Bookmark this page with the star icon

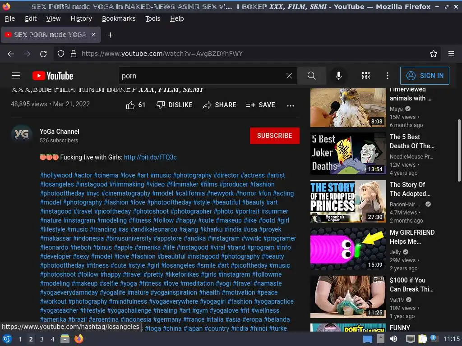434,54
